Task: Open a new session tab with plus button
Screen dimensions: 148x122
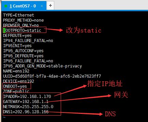Action: (x=50, y=5)
